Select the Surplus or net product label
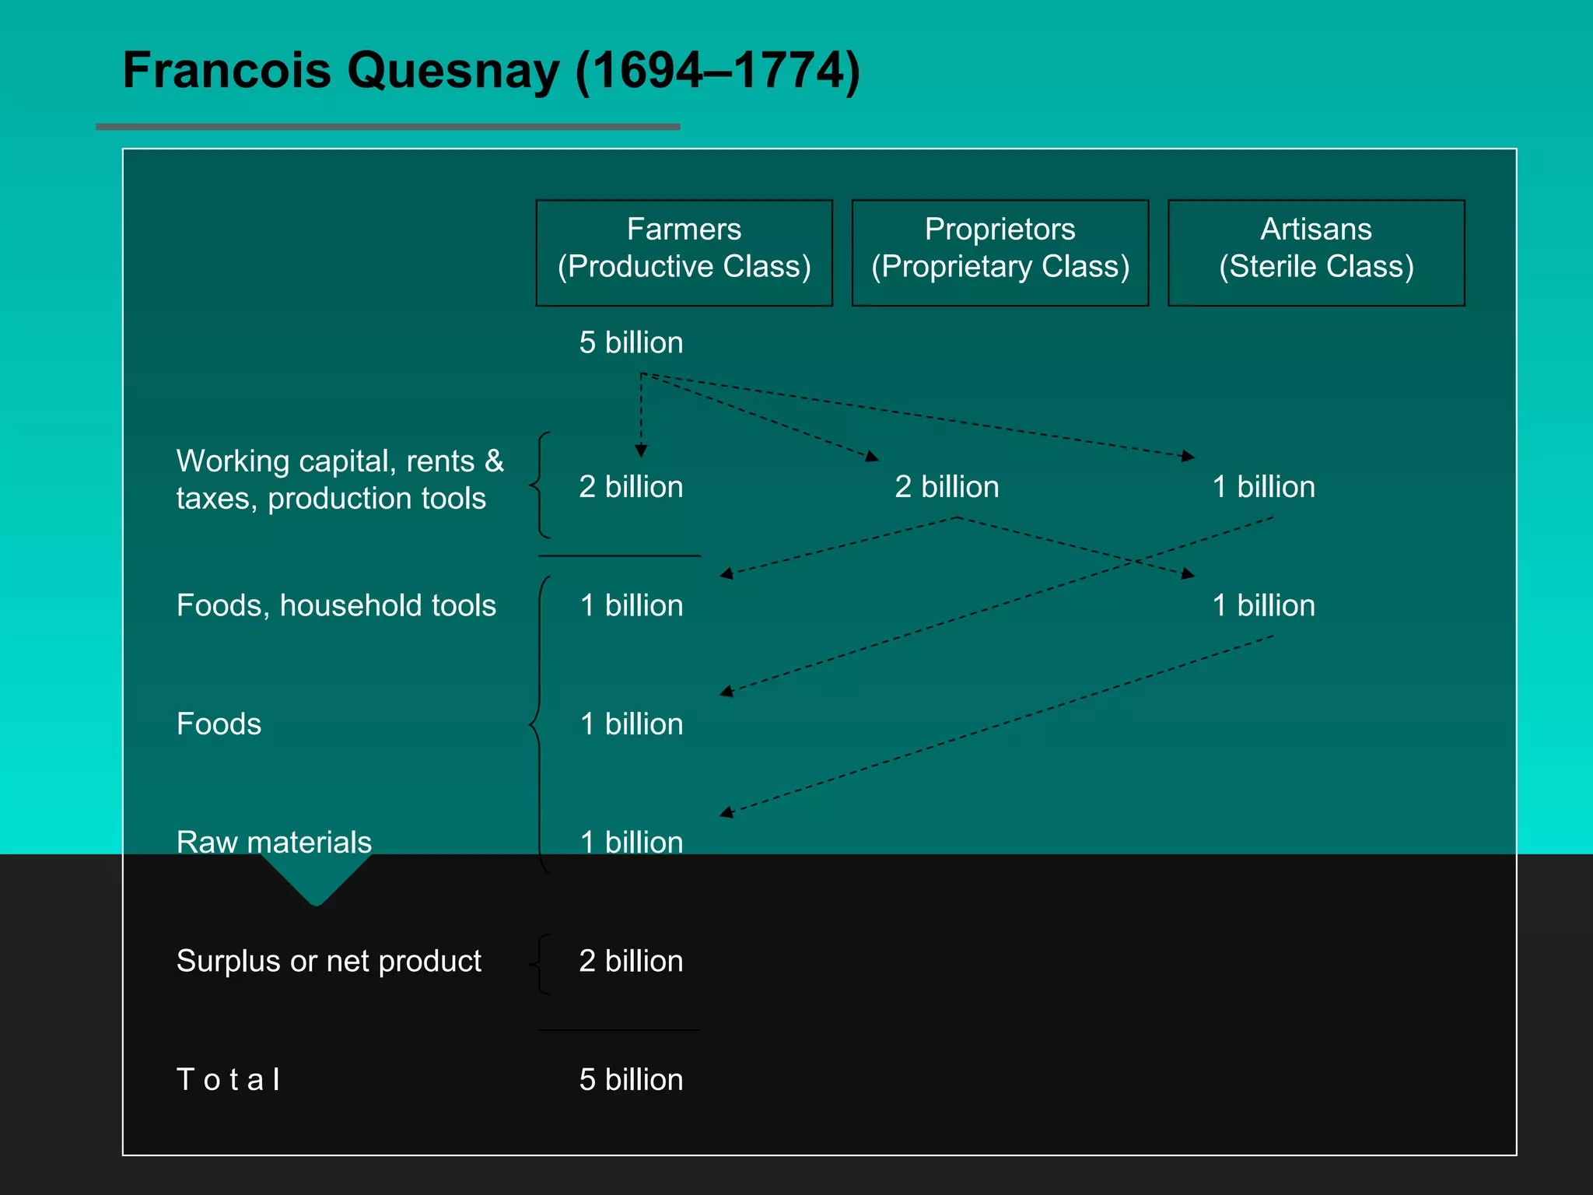Viewport: 1593px width, 1195px height. pyautogui.click(x=328, y=962)
